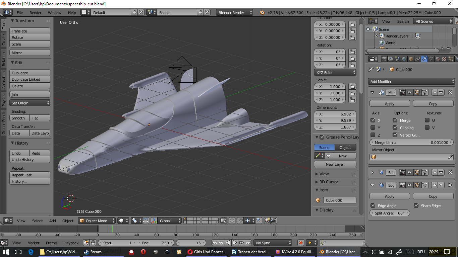Screen dimensions: 458x257
Task: Move the Mirror modifier down in stack
Action: (441, 92)
